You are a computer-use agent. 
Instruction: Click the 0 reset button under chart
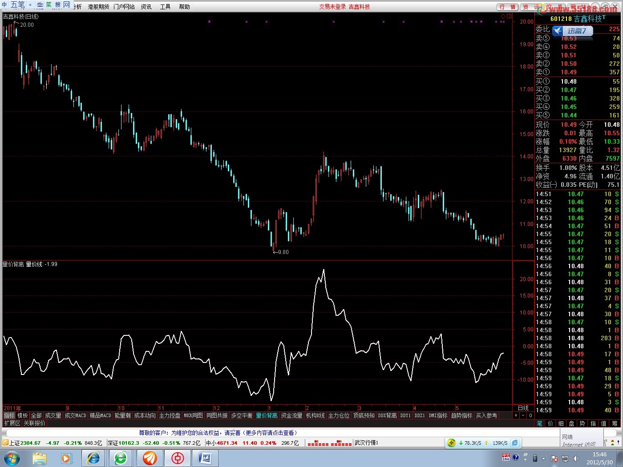tap(530, 415)
